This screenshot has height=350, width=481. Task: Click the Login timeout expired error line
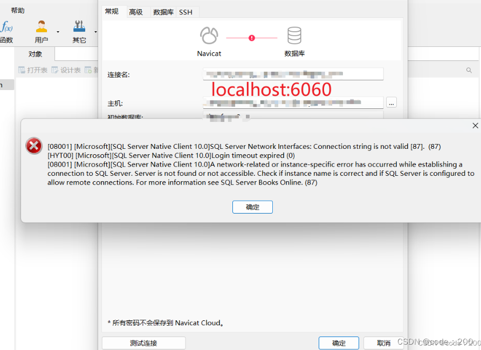pos(171,155)
